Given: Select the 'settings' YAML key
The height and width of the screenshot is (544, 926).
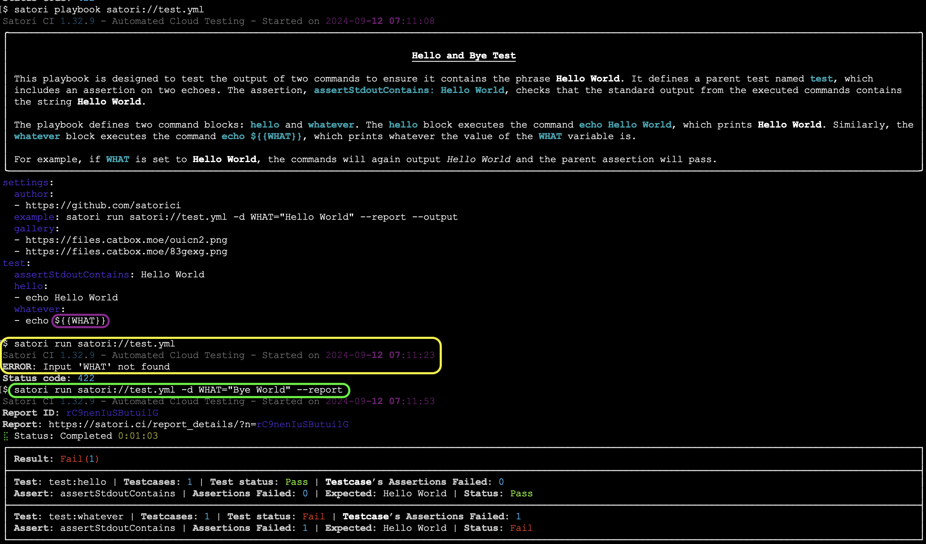Looking at the screenshot, I should [26, 182].
